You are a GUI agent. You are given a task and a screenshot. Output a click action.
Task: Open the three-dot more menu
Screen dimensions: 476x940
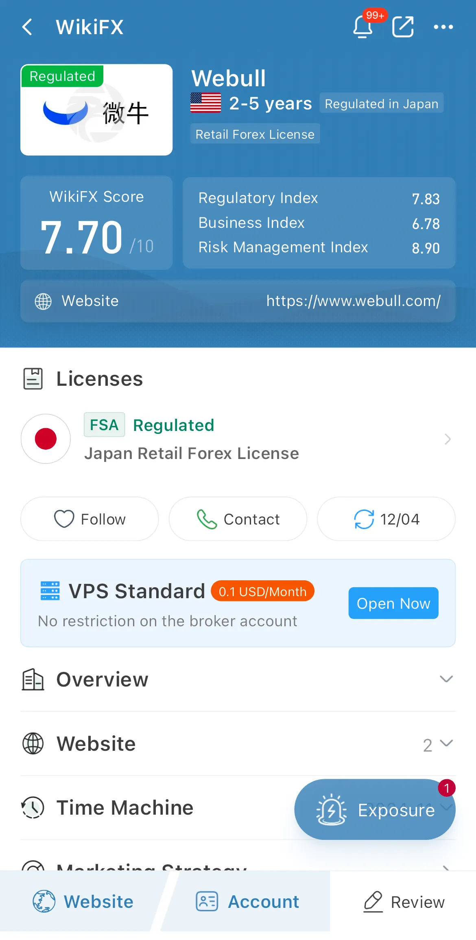click(443, 27)
